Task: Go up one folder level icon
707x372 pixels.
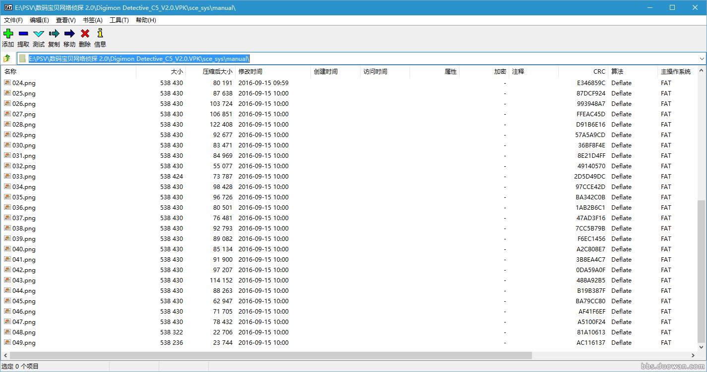Action: pyautogui.click(x=7, y=58)
